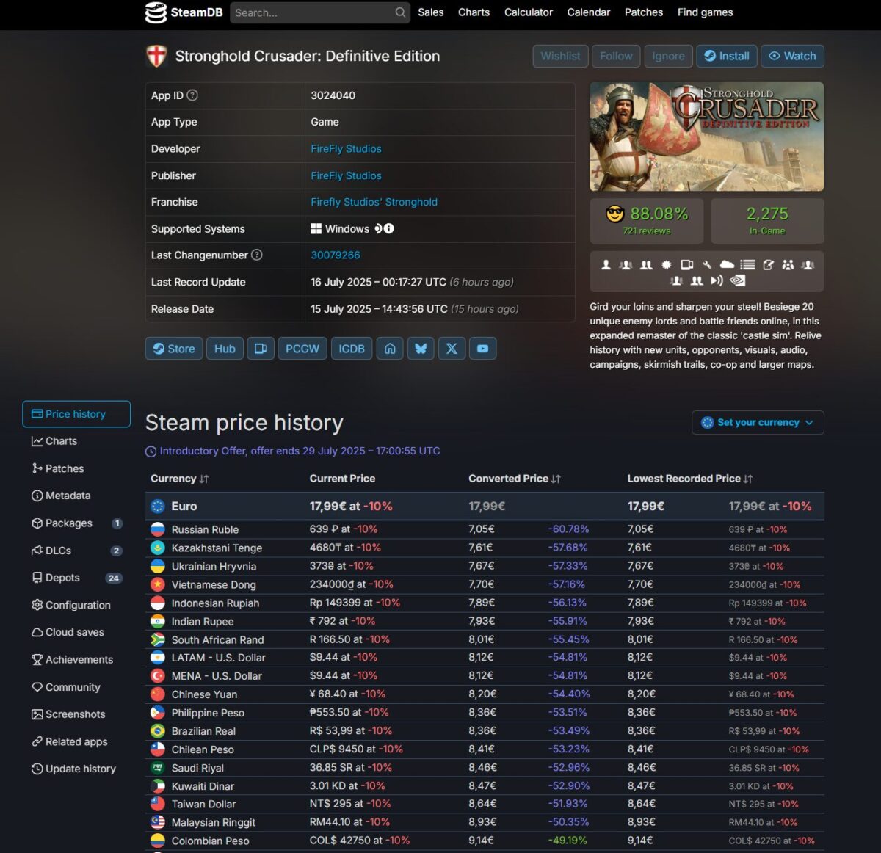
Task: Expand the Set your currency dropdown
Action: [758, 422]
